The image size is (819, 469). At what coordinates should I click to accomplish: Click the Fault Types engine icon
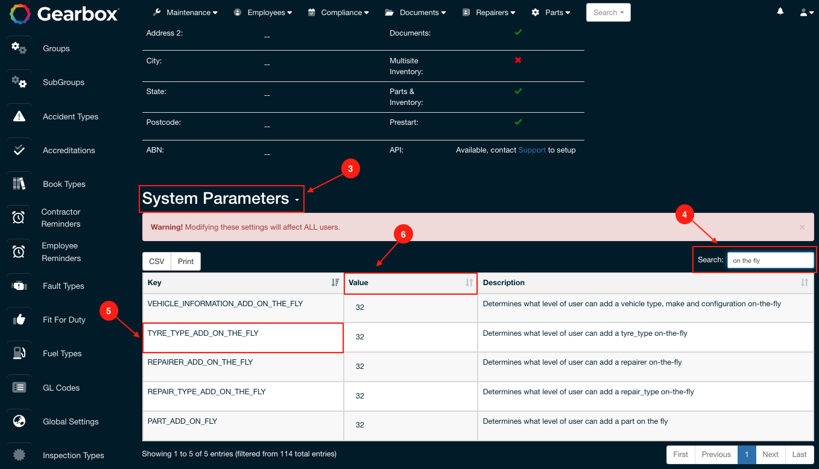click(x=19, y=286)
